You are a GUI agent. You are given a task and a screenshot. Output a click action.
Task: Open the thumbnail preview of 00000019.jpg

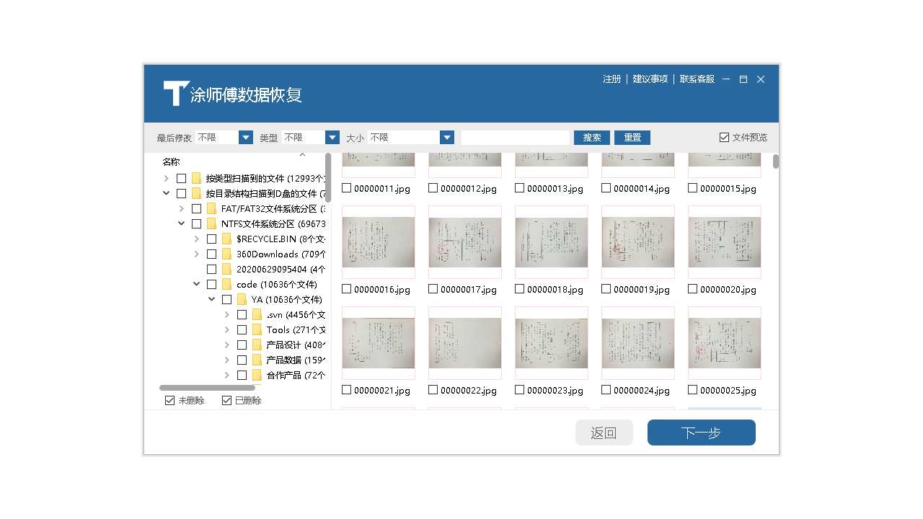[637, 241]
